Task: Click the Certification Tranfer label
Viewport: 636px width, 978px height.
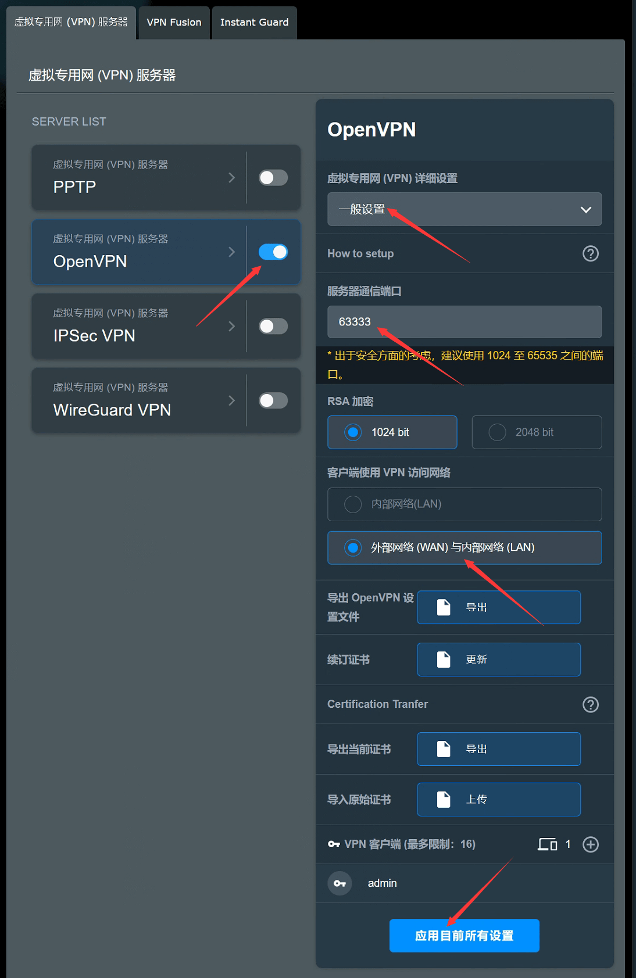Action: coord(377,704)
